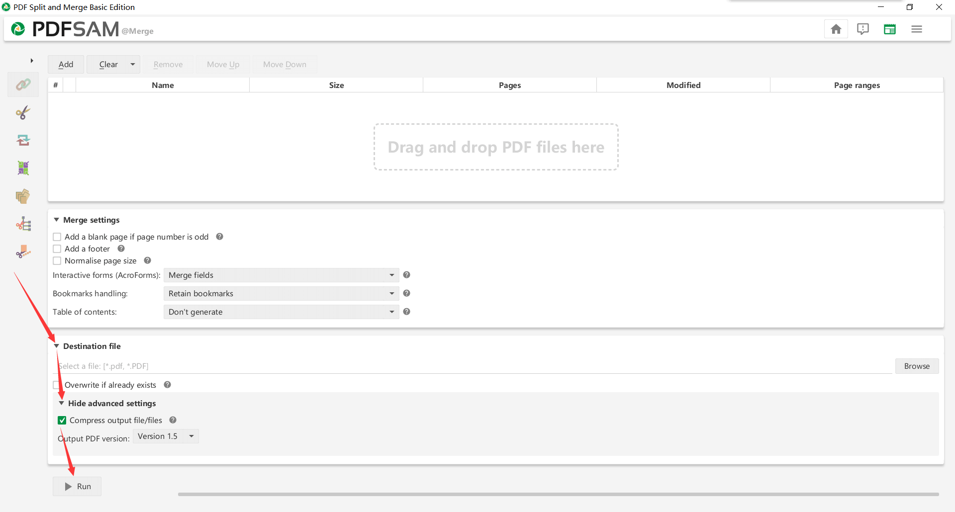Select the green and purple tiles sidebar icon

pos(23,168)
